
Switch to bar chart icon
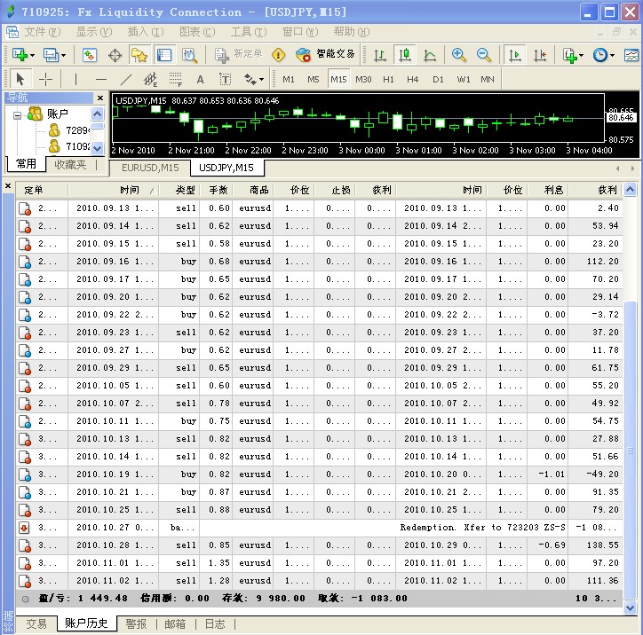point(380,55)
